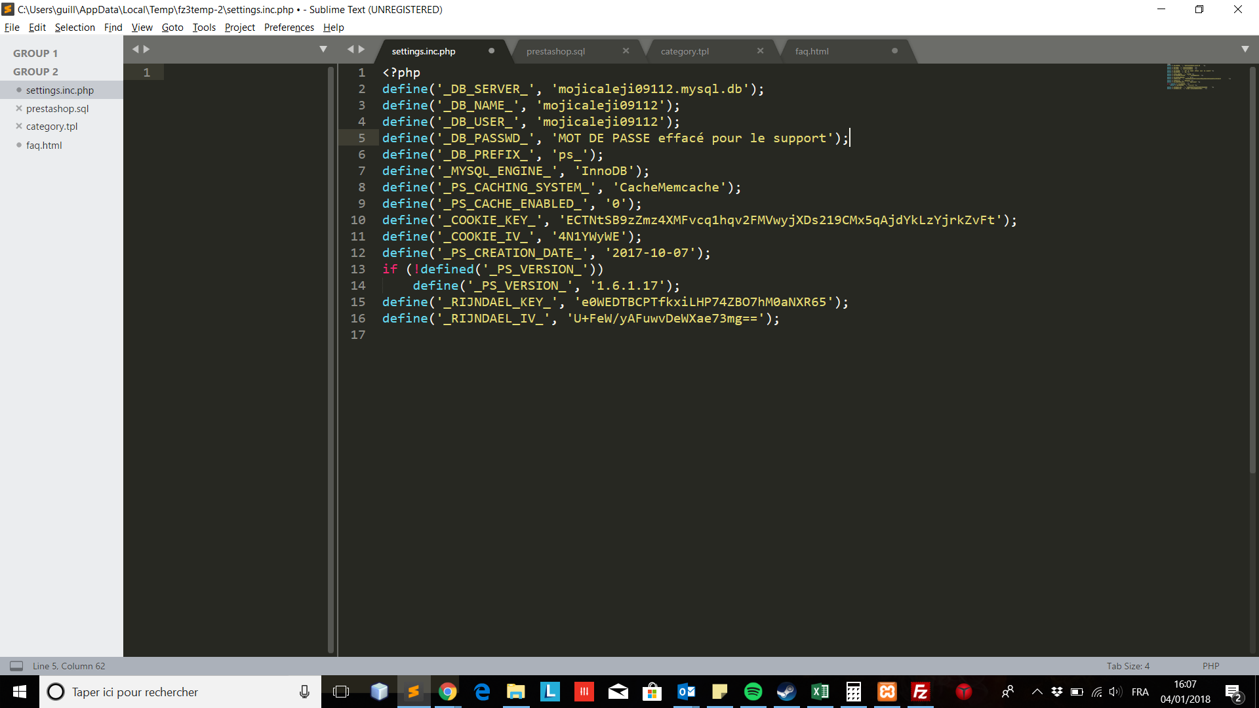The width and height of the screenshot is (1259, 708).
Task: Open Microsoft Edge from the taskbar
Action: point(482,692)
